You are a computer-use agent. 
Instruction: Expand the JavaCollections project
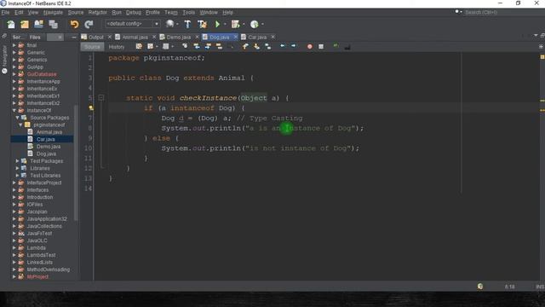pos(14,226)
